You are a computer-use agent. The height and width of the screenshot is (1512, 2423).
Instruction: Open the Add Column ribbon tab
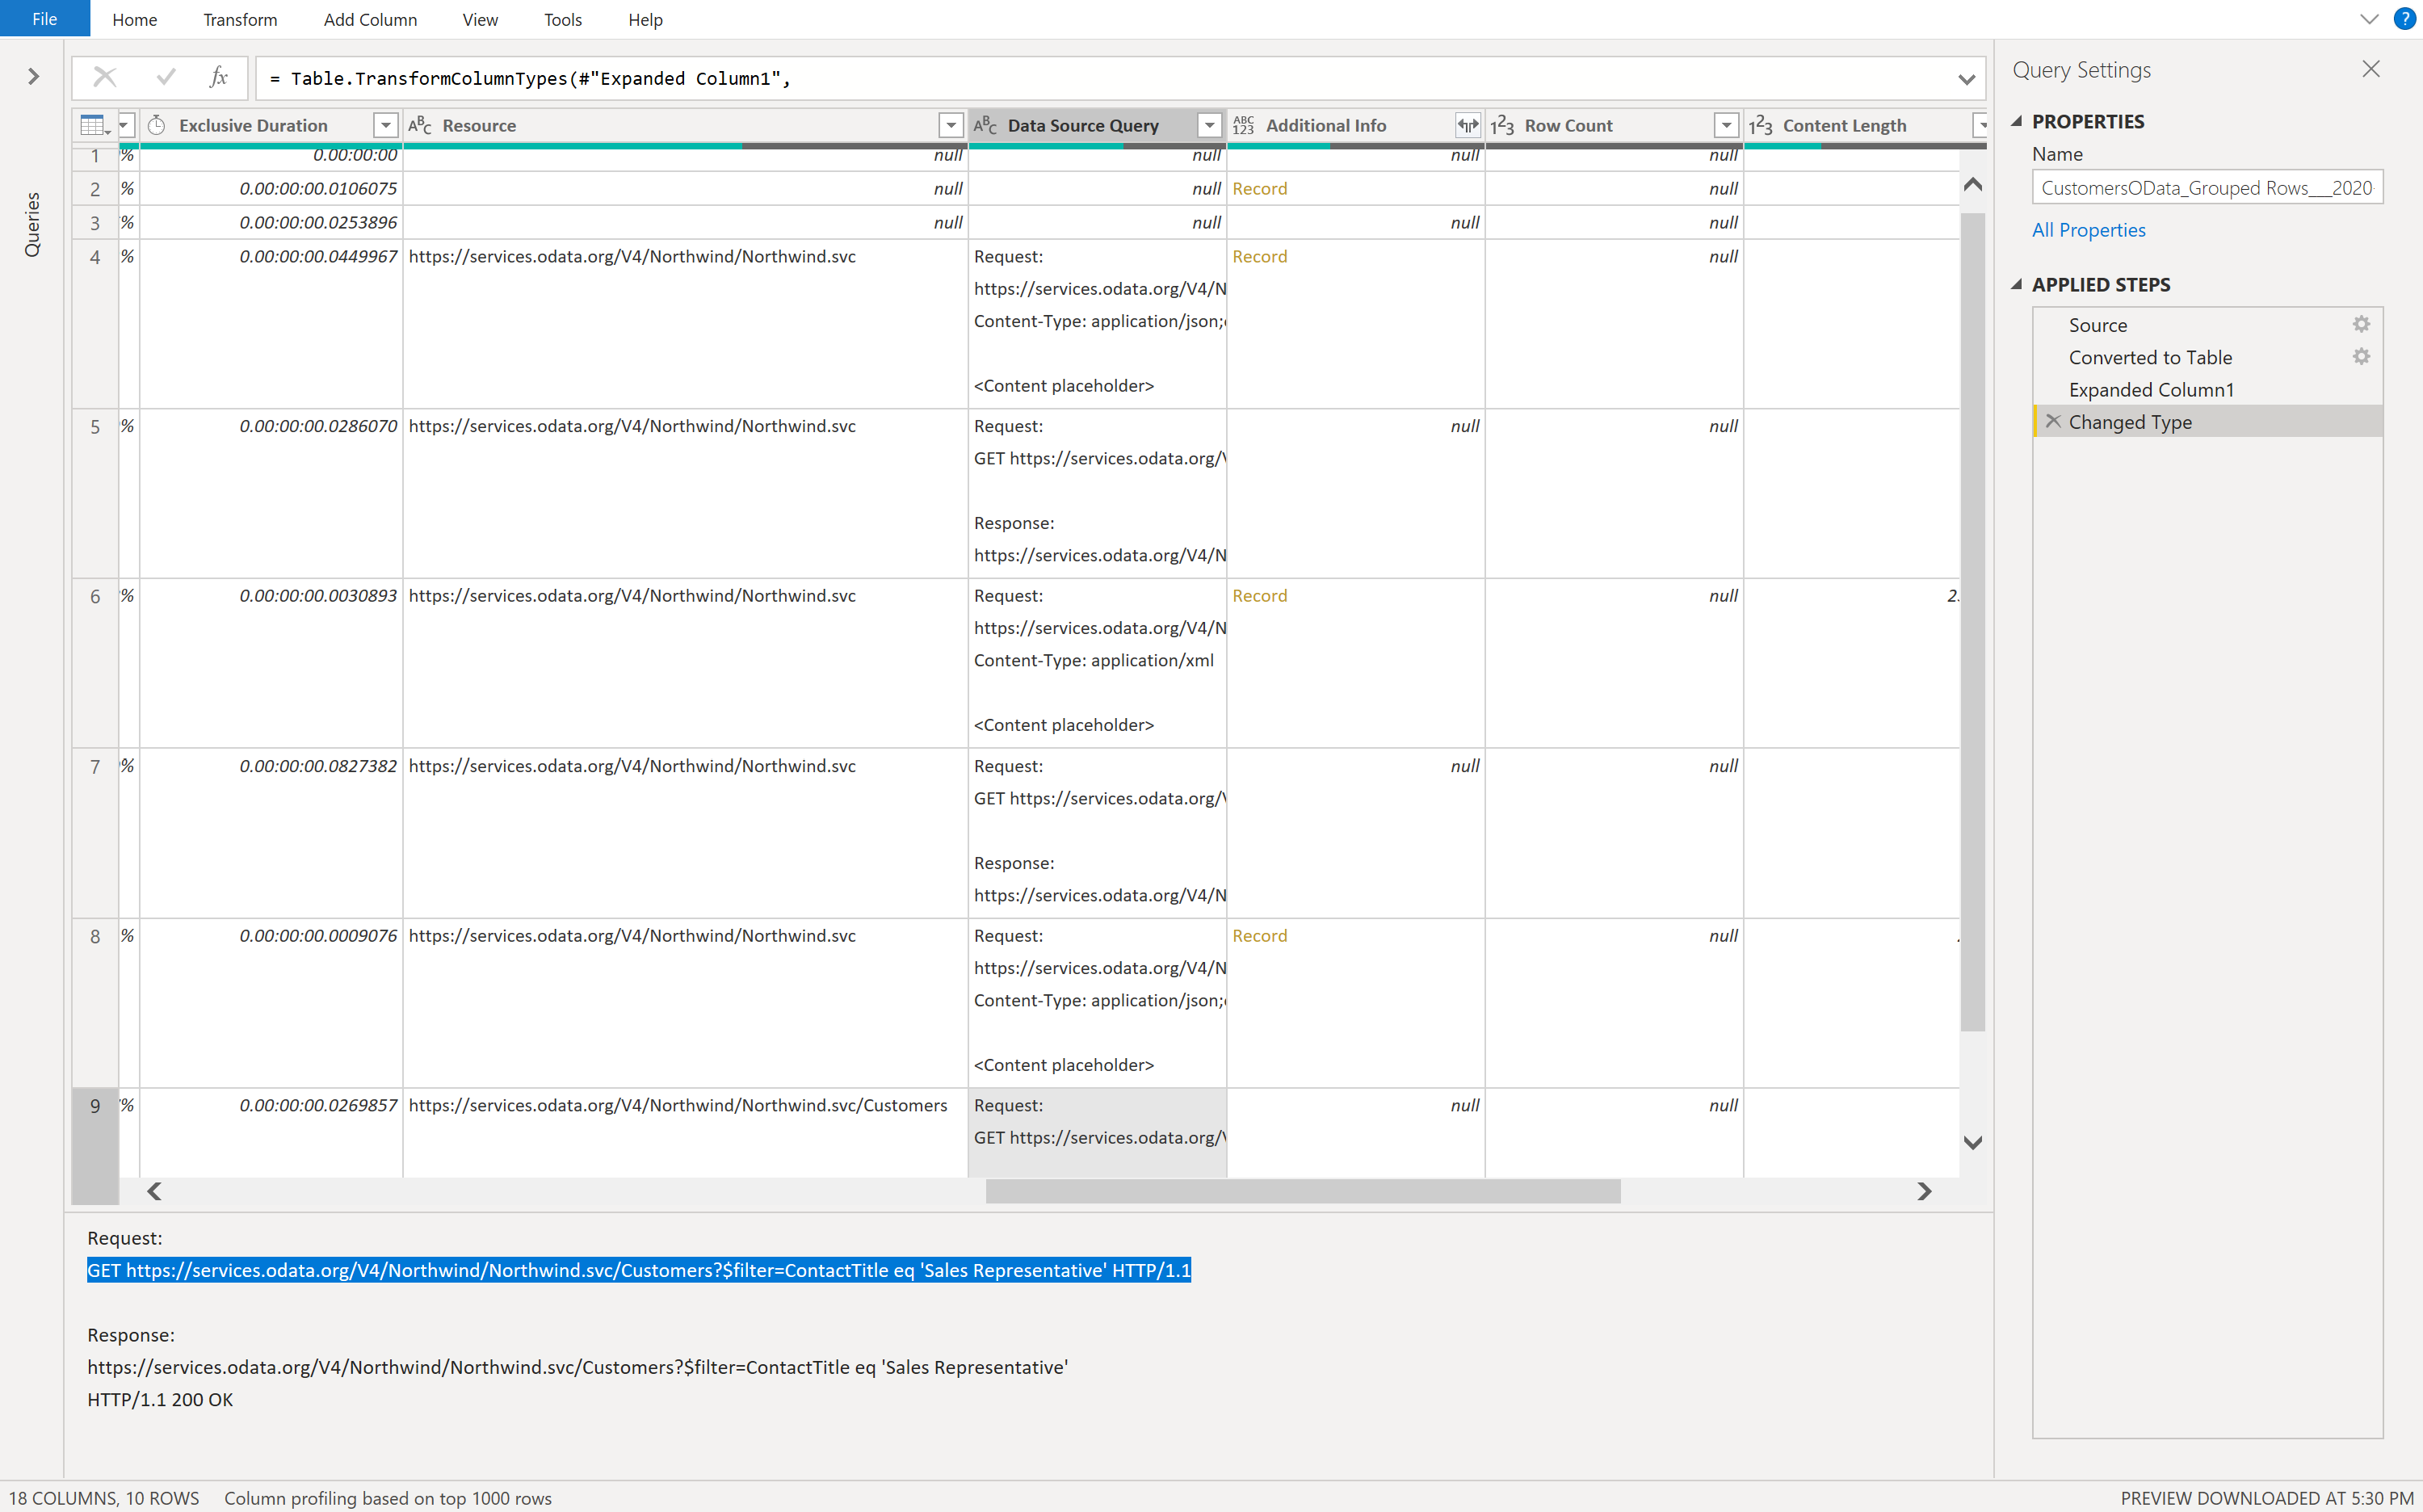point(369,19)
